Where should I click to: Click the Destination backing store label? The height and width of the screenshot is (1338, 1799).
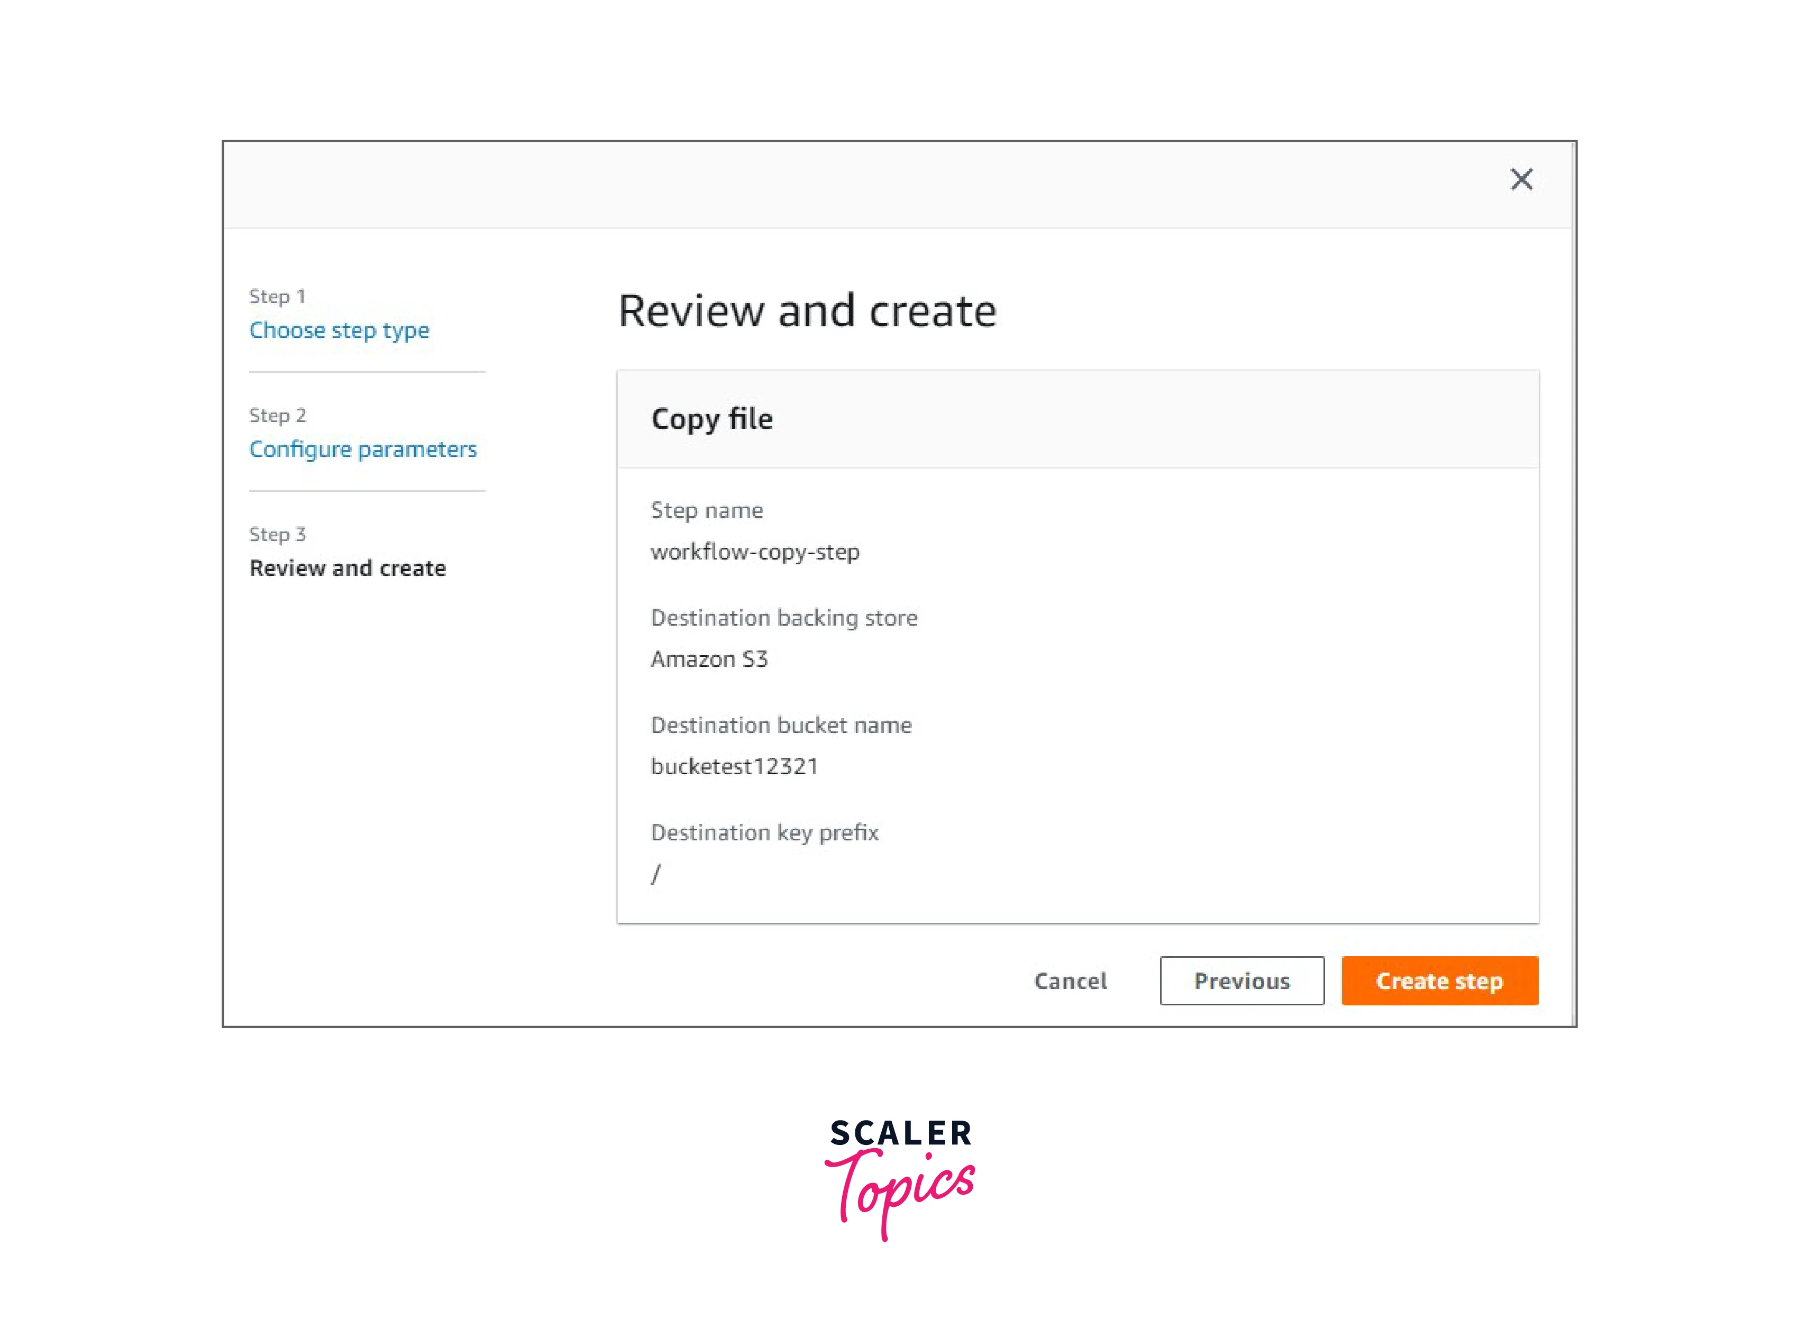point(783,618)
